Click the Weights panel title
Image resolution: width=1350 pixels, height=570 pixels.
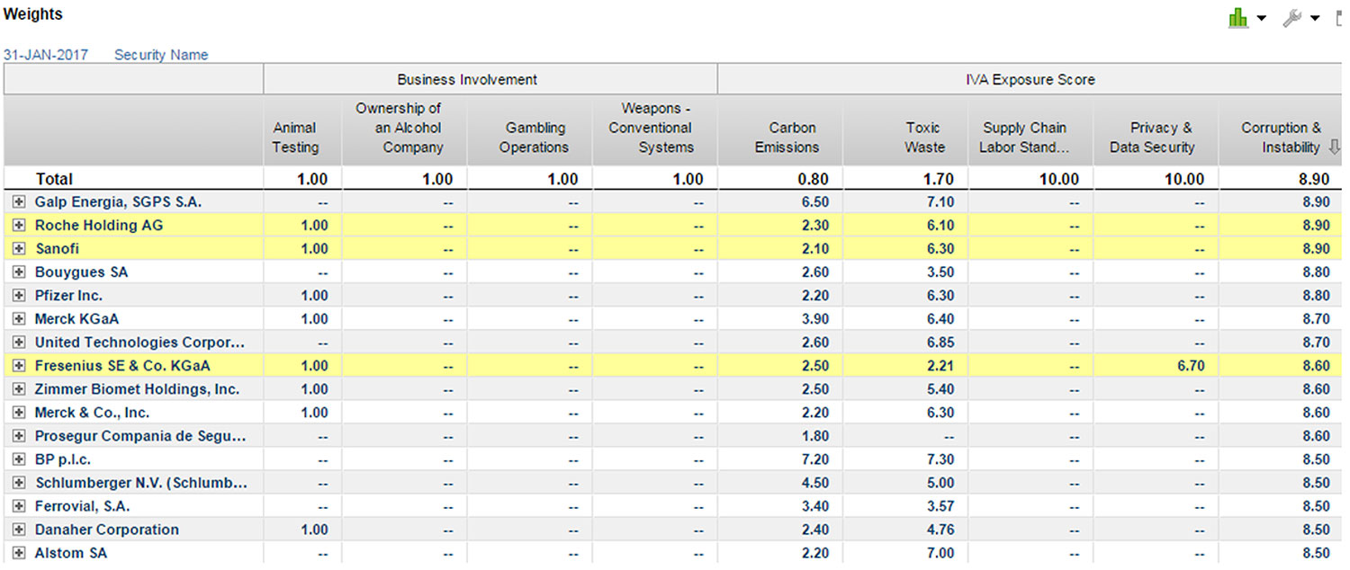[33, 14]
